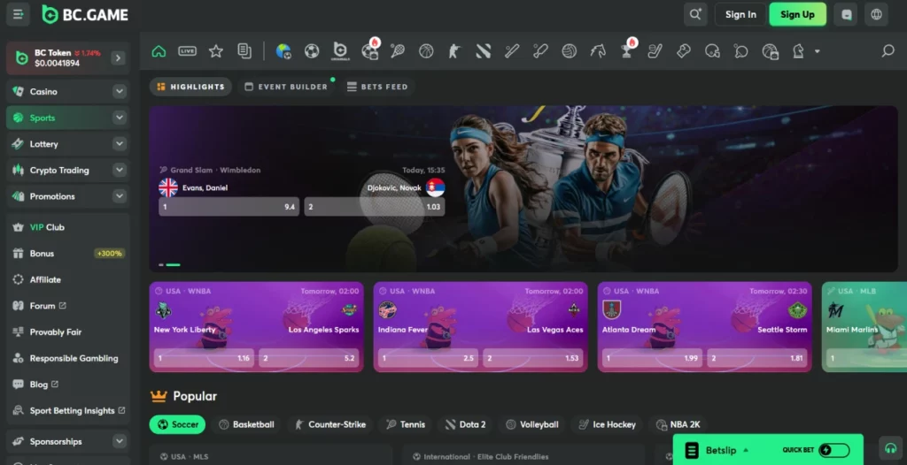Select the BC Originals sport icon
This screenshot has height=465, width=907.
(x=340, y=51)
